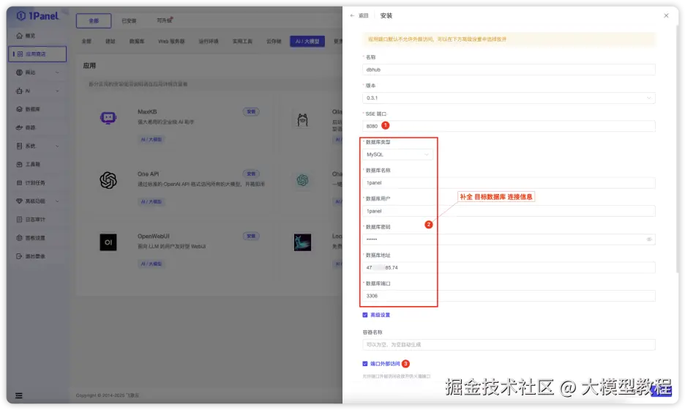Click the 1Panel logo
This screenshot has height=410, width=685.
click(x=37, y=15)
